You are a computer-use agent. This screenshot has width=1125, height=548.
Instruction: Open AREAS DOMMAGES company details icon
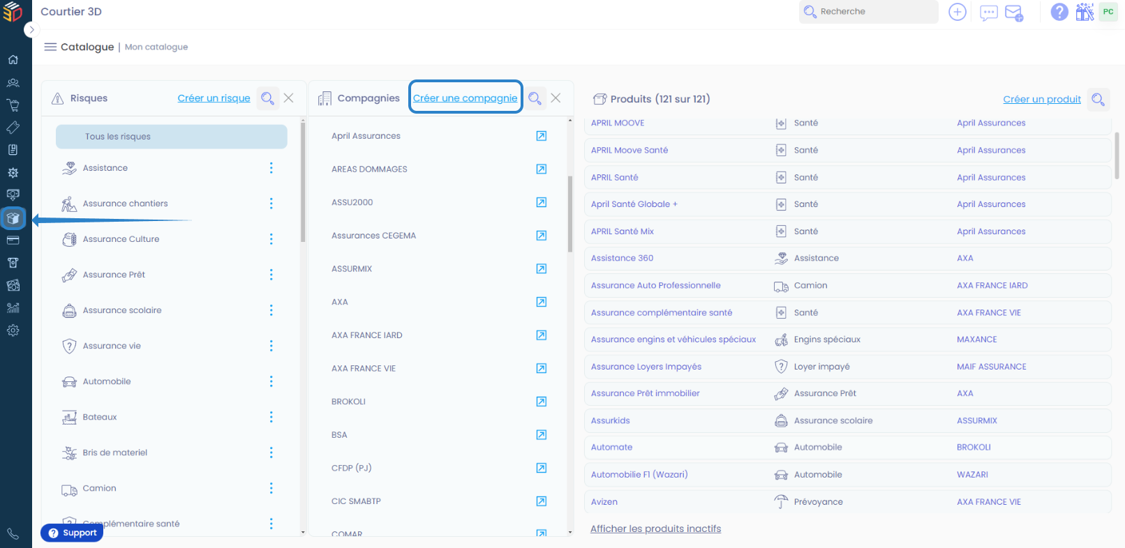click(541, 169)
